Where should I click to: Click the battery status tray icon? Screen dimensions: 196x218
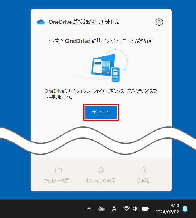(145, 209)
